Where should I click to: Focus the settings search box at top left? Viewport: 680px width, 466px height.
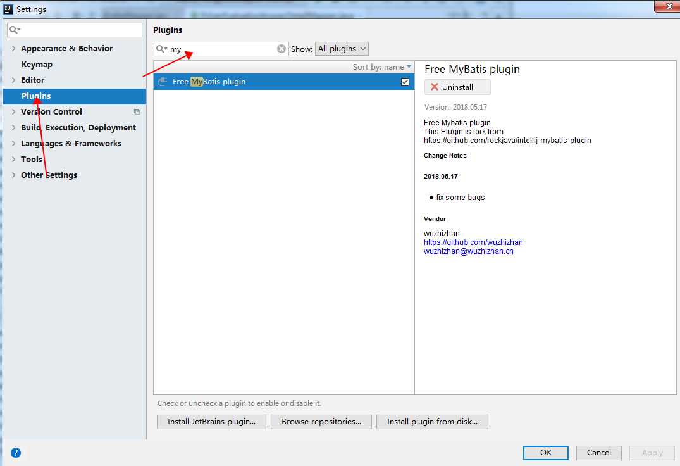75,30
